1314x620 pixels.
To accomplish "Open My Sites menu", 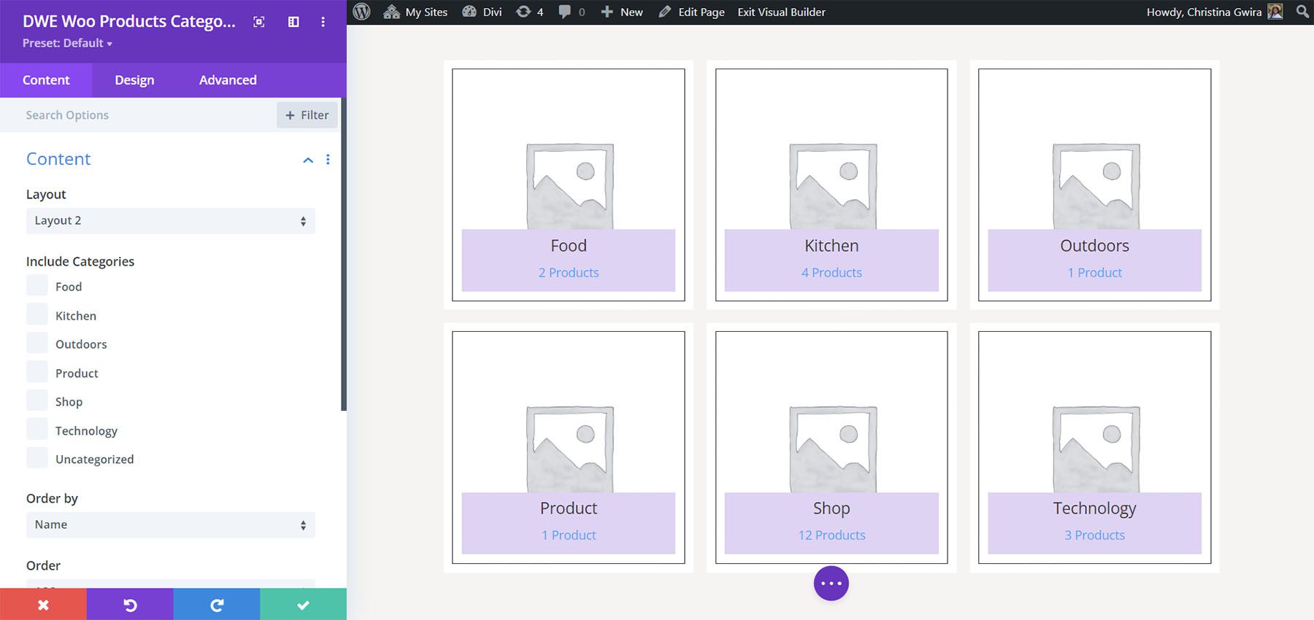I will pyautogui.click(x=415, y=12).
